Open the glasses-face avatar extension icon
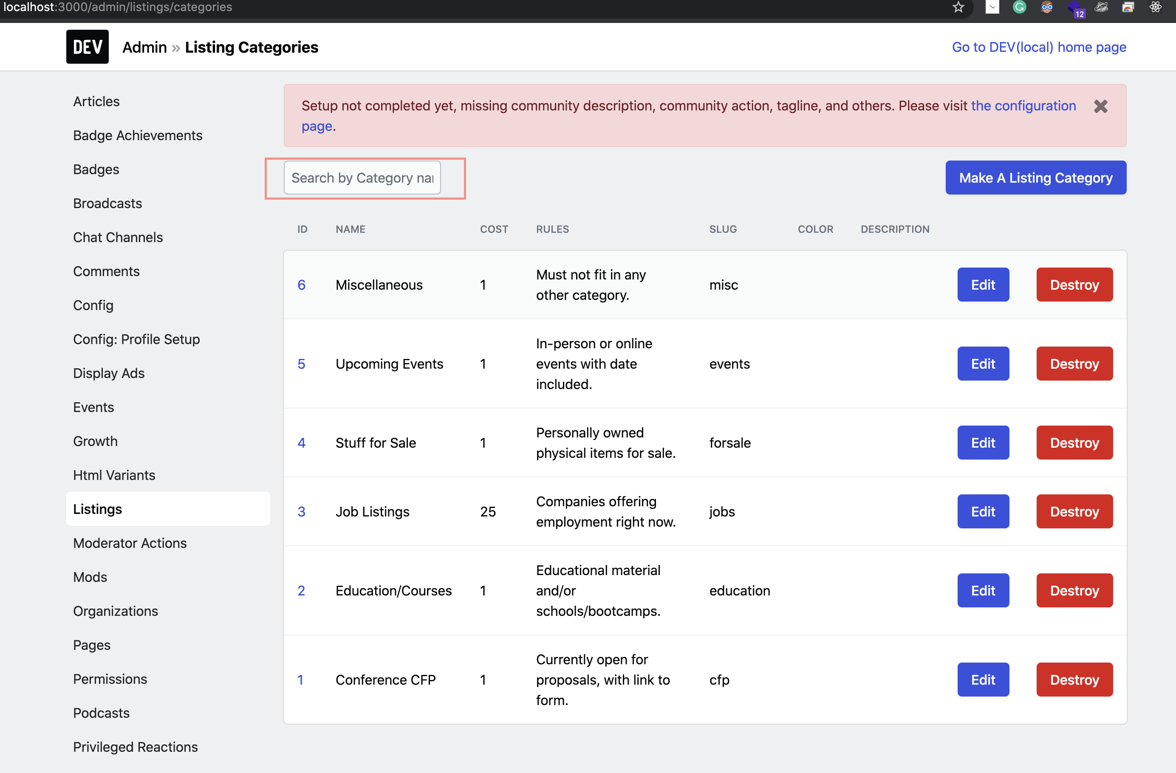The width and height of the screenshot is (1176, 773). point(1046,7)
